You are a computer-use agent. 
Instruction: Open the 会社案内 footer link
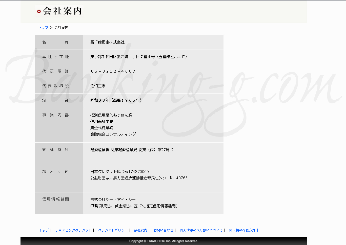[x=140, y=230]
